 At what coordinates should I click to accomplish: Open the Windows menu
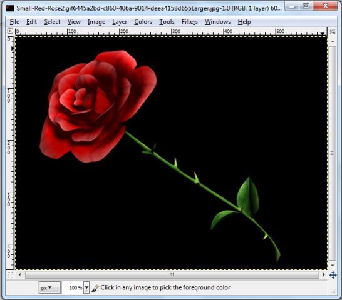point(218,22)
